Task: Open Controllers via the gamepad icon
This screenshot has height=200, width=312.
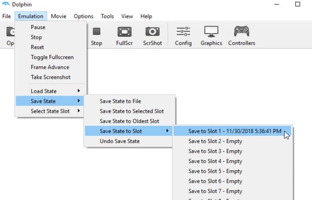Action: point(242,32)
